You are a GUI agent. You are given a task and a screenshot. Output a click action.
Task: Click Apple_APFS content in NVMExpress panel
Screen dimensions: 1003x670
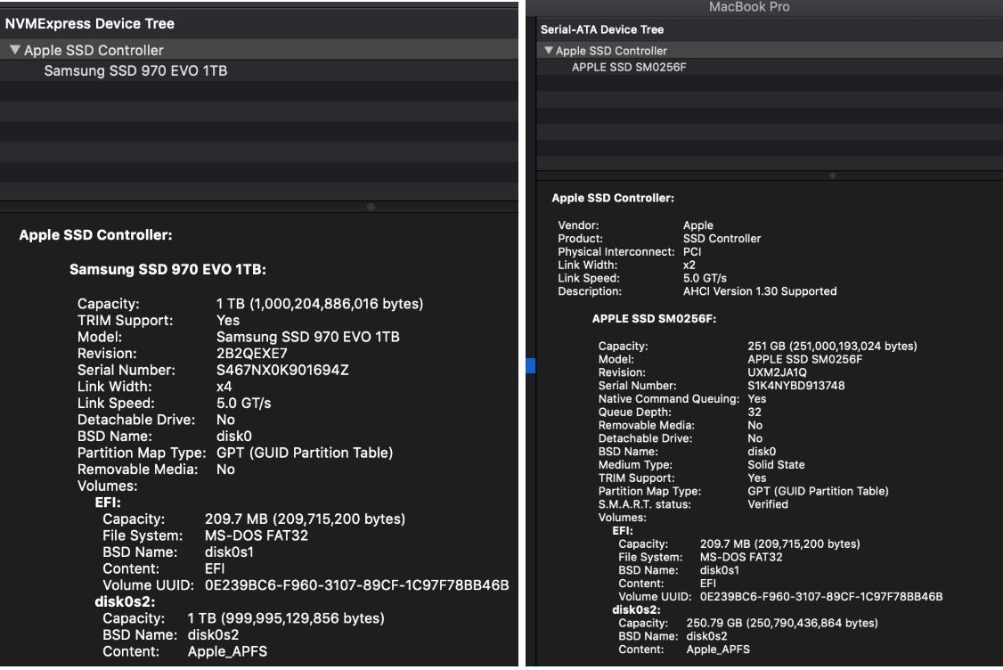227,651
